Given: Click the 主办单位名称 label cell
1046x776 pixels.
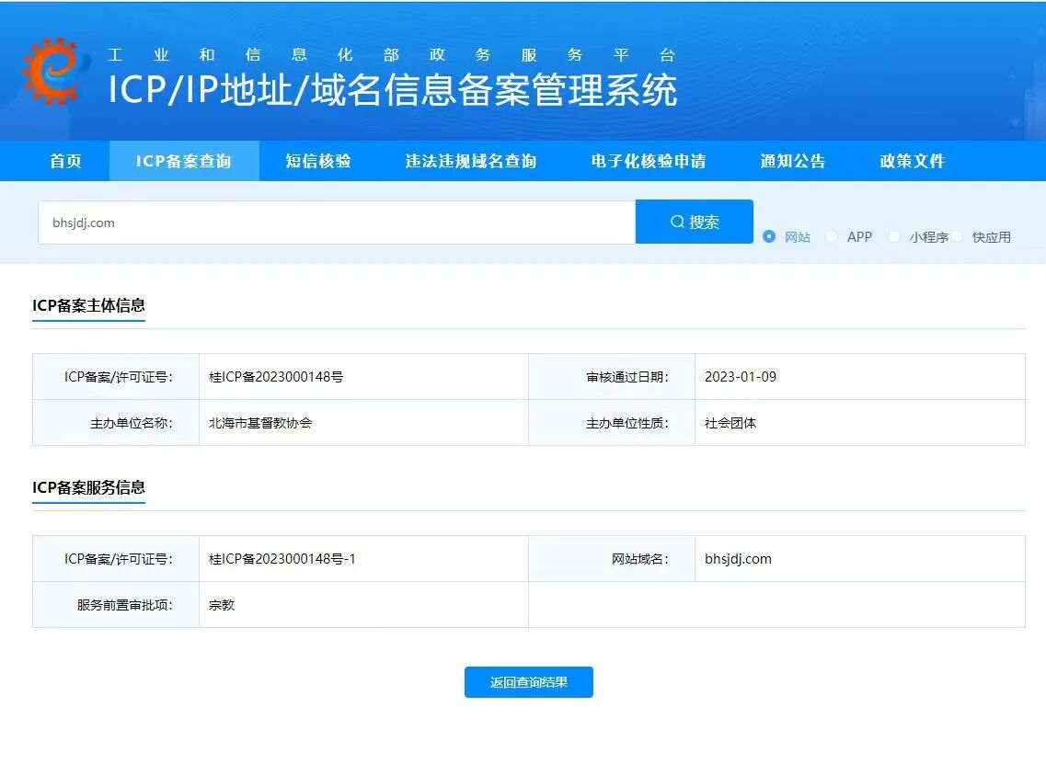Looking at the screenshot, I should [116, 423].
